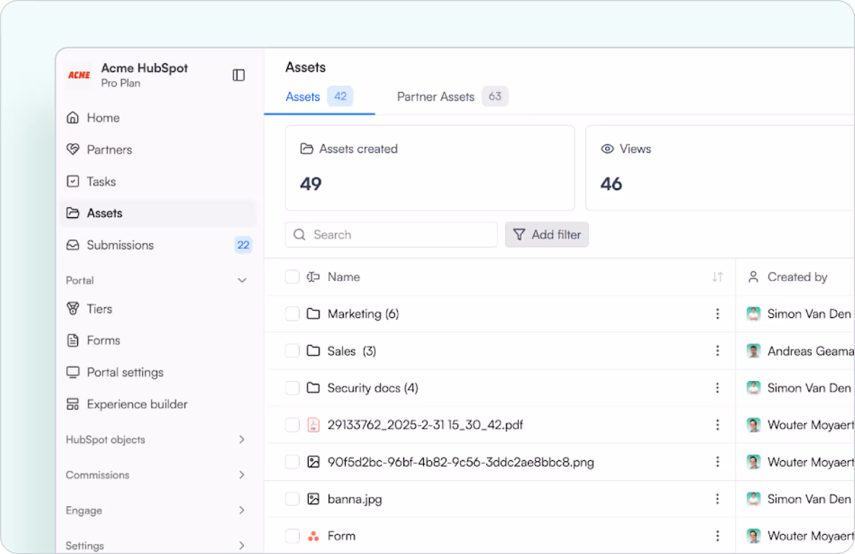Open the Form asset
This screenshot has height=554, width=855.
point(341,536)
